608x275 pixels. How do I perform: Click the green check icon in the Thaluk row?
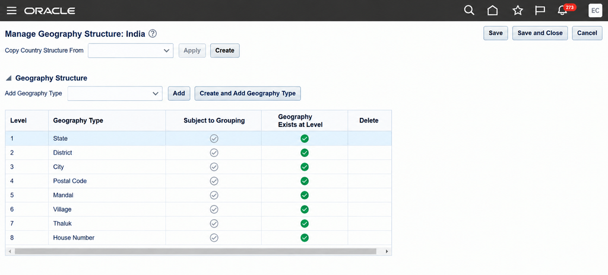coord(305,223)
